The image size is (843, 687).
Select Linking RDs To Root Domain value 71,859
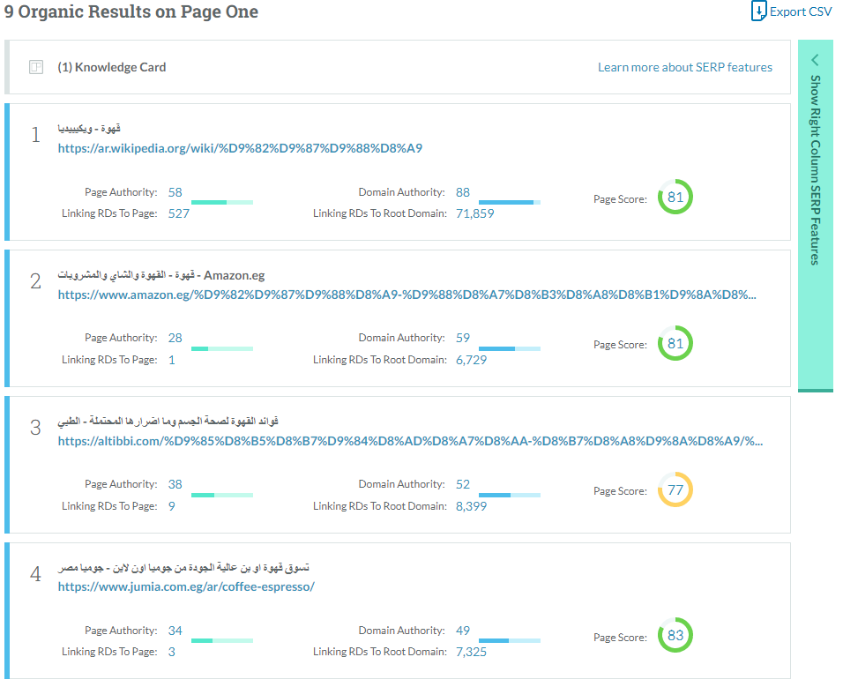tap(474, 213)
